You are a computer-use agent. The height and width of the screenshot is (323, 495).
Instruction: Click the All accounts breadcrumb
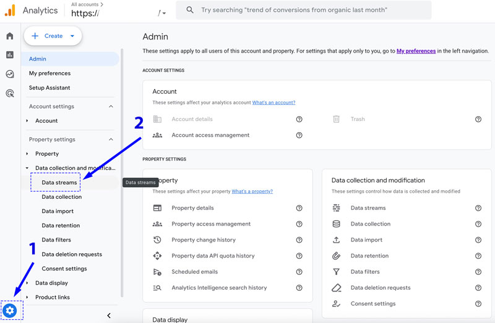(x=87, y=4)
